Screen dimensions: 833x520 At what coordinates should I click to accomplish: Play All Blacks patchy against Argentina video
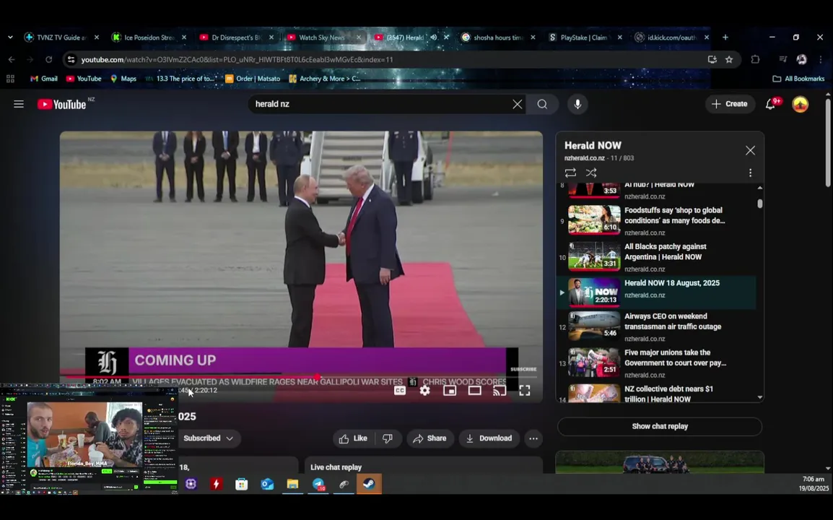pos(656,257)
